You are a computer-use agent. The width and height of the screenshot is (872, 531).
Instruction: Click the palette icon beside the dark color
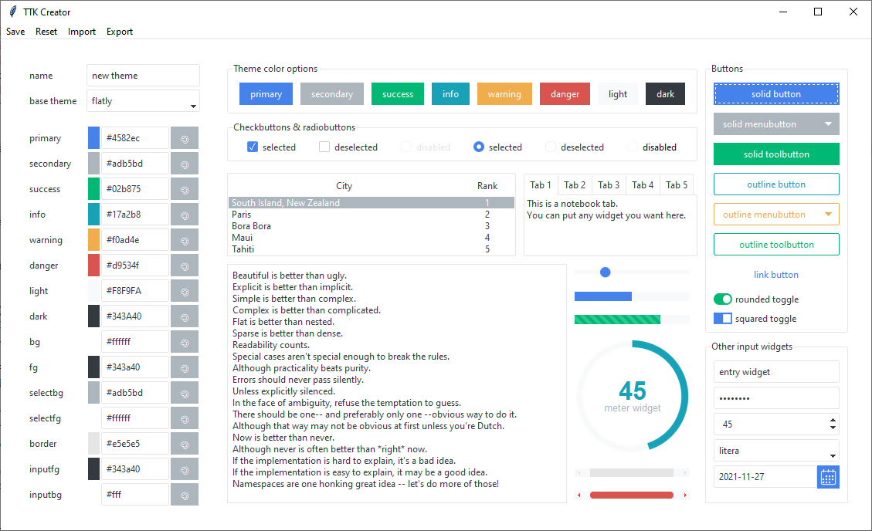[x=185, y=316]
